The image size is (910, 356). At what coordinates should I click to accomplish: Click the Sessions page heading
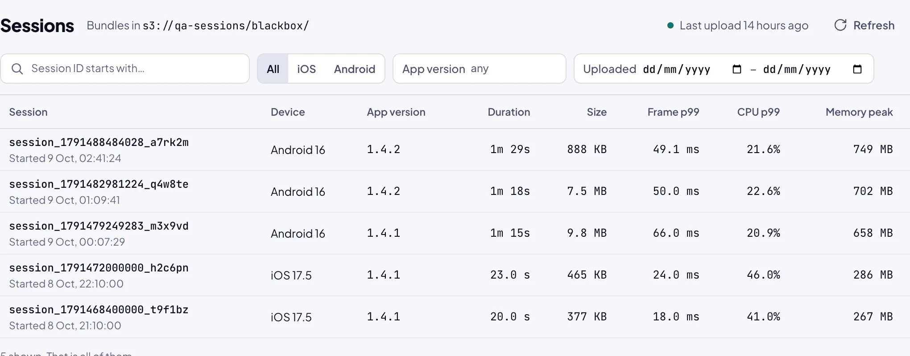click(37, 26)
